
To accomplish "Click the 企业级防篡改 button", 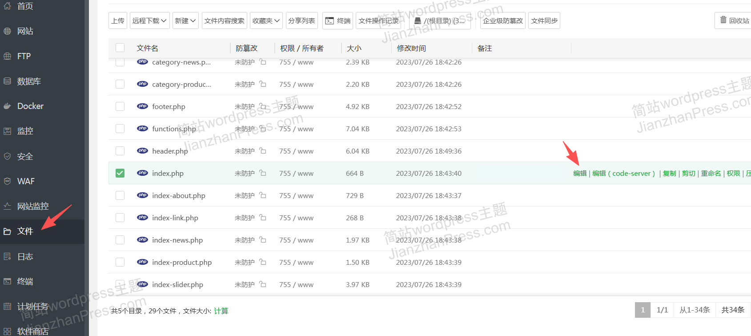I will pyautogui.click(x=503, y=20).
